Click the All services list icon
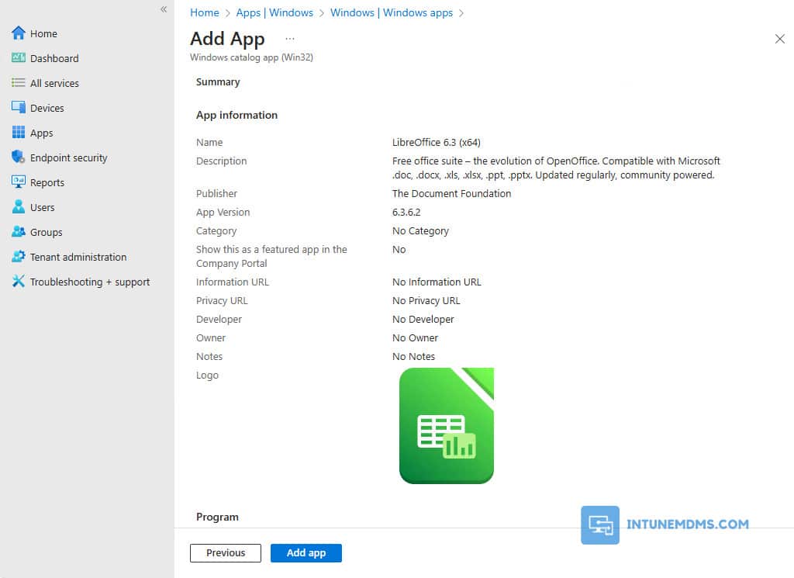794x578 pixels. (x=19, y=82)
